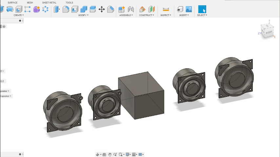
Task: Expand the Display Settings dropdown arrow
Action: pos(130,154)
